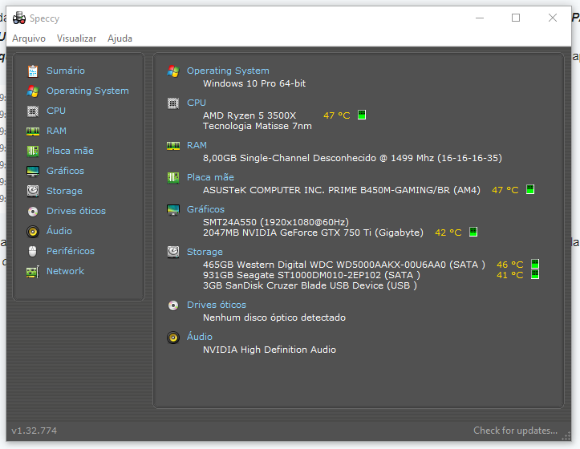Click version v1.32.774 in status bar
The height and width of the screenshot is (449, 580).
pos(34,431)
